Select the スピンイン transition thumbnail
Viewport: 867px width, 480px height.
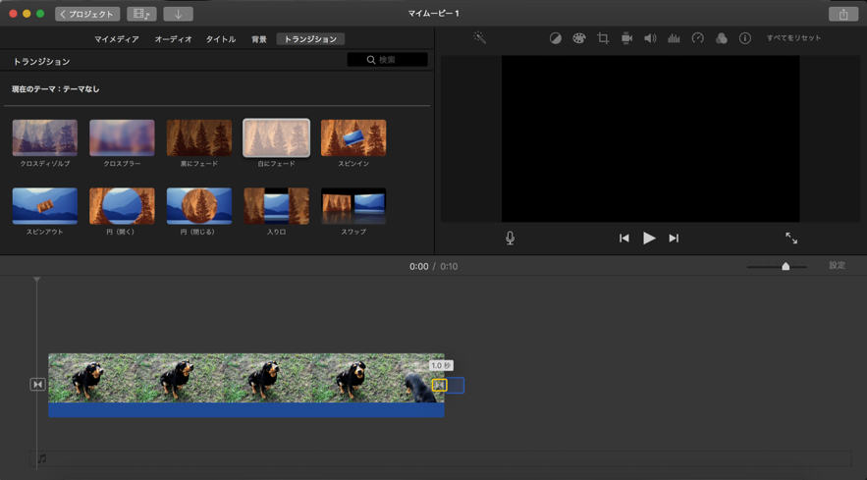(353, 137)
